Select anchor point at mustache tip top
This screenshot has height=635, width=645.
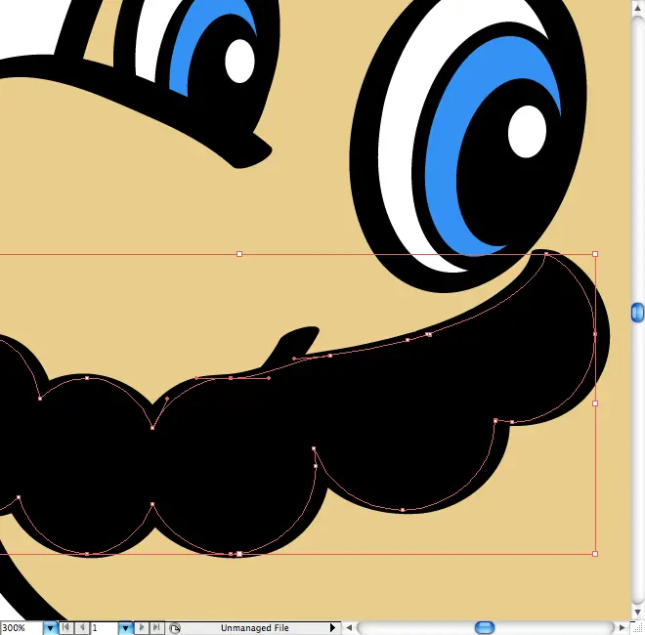(546, 254)
